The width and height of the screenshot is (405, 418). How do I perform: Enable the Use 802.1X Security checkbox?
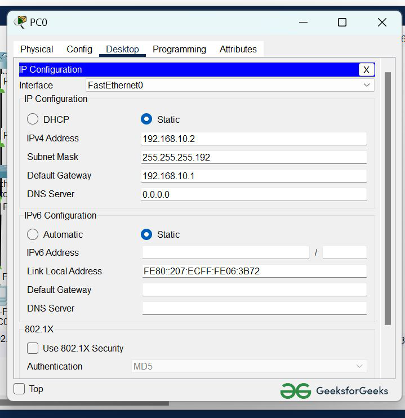click(x=33, y=348)
